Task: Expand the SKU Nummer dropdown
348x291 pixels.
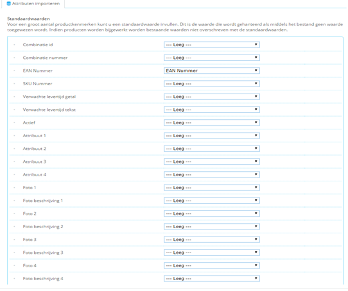Action: pos(212,84)
